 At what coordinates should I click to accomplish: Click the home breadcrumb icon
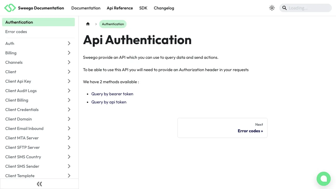click(x=88, y=24)
